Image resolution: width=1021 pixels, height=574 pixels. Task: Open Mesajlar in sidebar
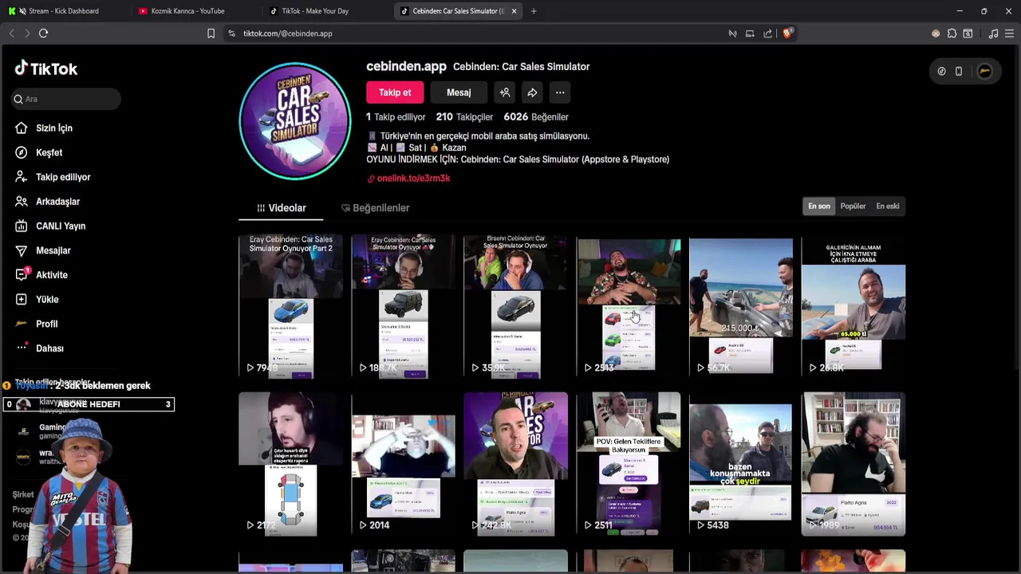42,250
